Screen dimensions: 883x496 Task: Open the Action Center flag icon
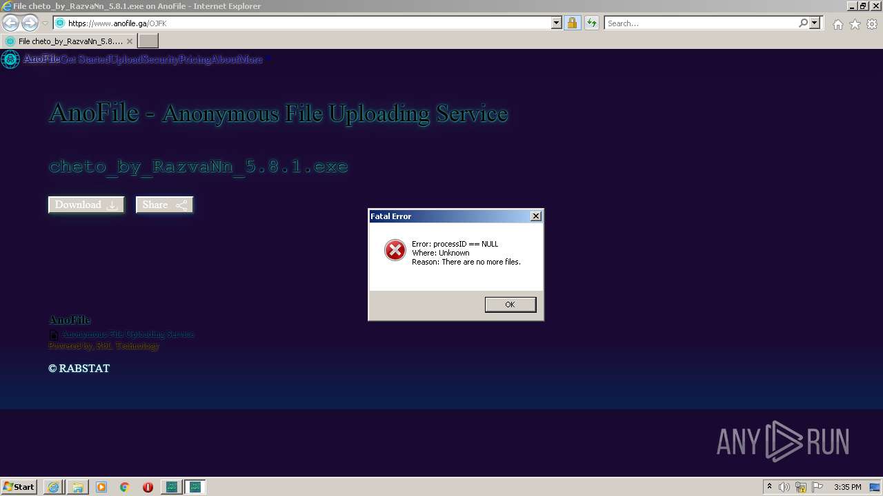817,487
